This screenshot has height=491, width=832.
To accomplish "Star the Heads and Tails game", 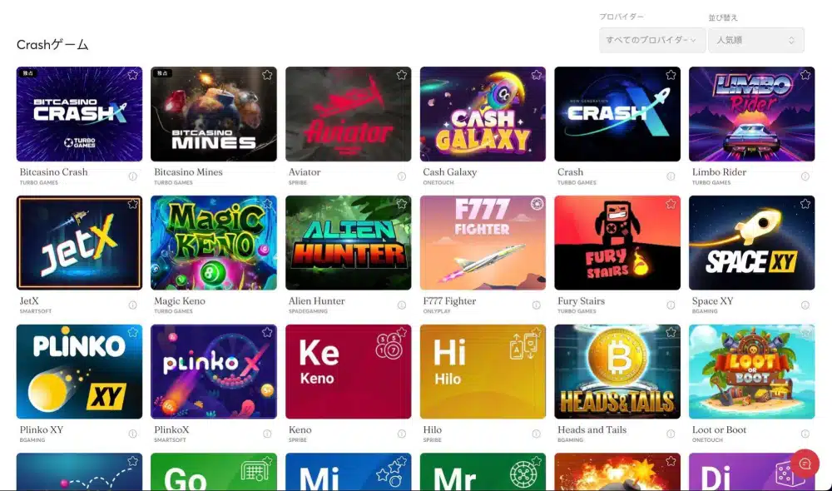I will coord(671,332).
